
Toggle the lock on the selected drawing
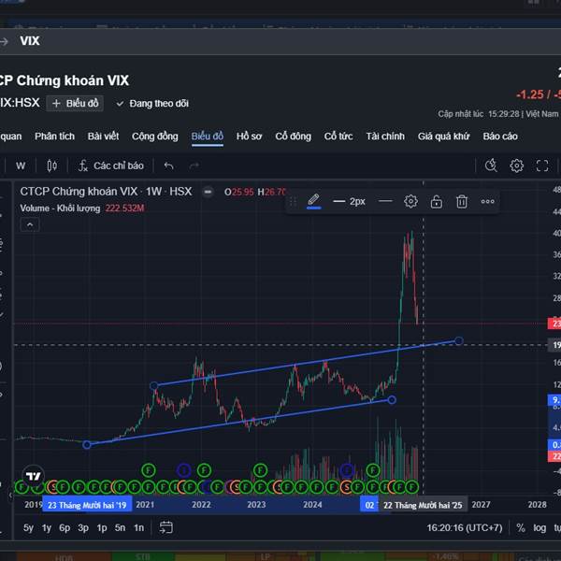point(436,201)
